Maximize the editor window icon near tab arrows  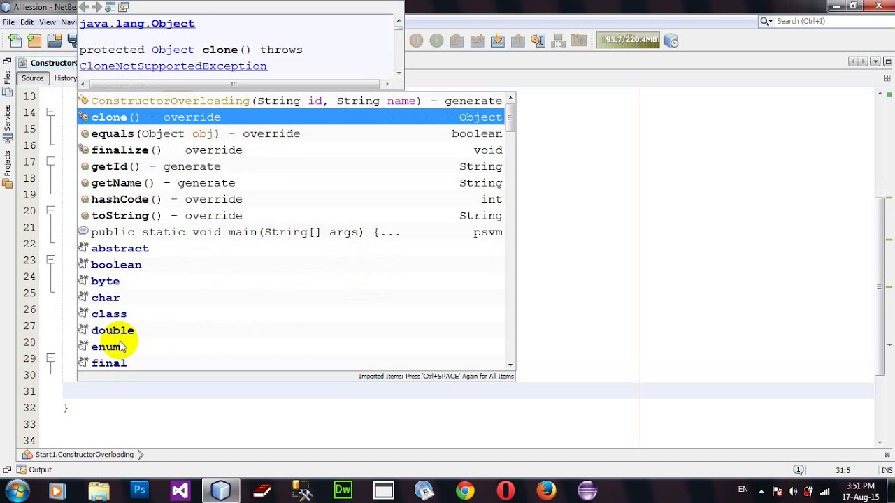tap(887, 62)
